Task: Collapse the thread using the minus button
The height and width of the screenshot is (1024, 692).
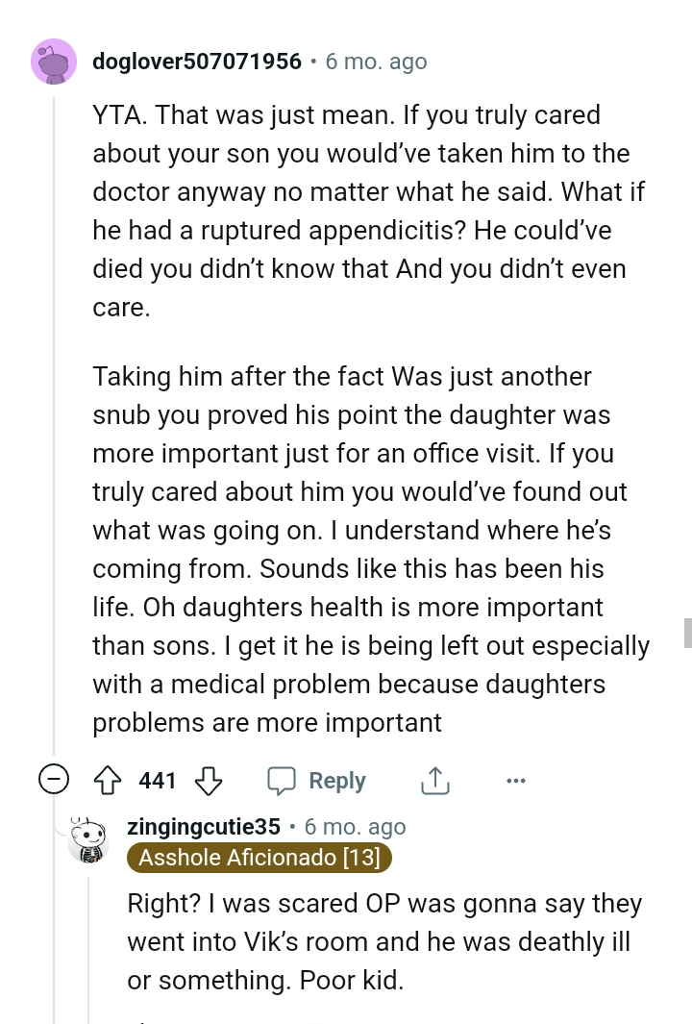Action: [53, 780]
